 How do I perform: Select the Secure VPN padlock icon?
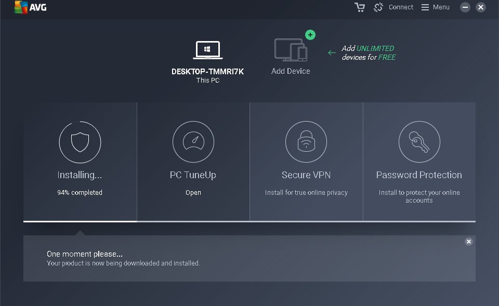coord(306,142)
